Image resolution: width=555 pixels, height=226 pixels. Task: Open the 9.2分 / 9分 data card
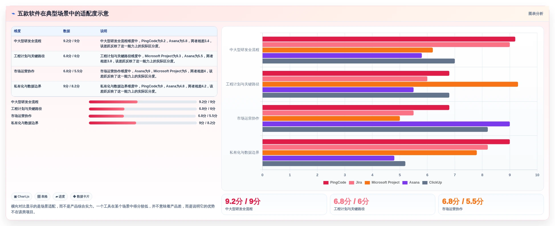pyautogui.click(x=274, y=204)
